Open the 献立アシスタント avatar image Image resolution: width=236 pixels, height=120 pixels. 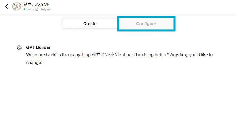click(x=17, y=7)
